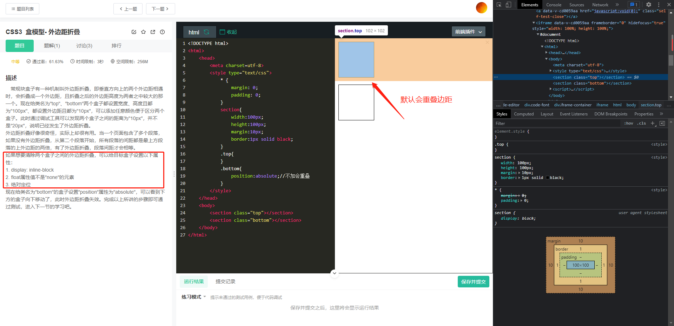674x326 pixels.
Task: Select div.code-font in the breadcrumb
Action: (537, 105)
